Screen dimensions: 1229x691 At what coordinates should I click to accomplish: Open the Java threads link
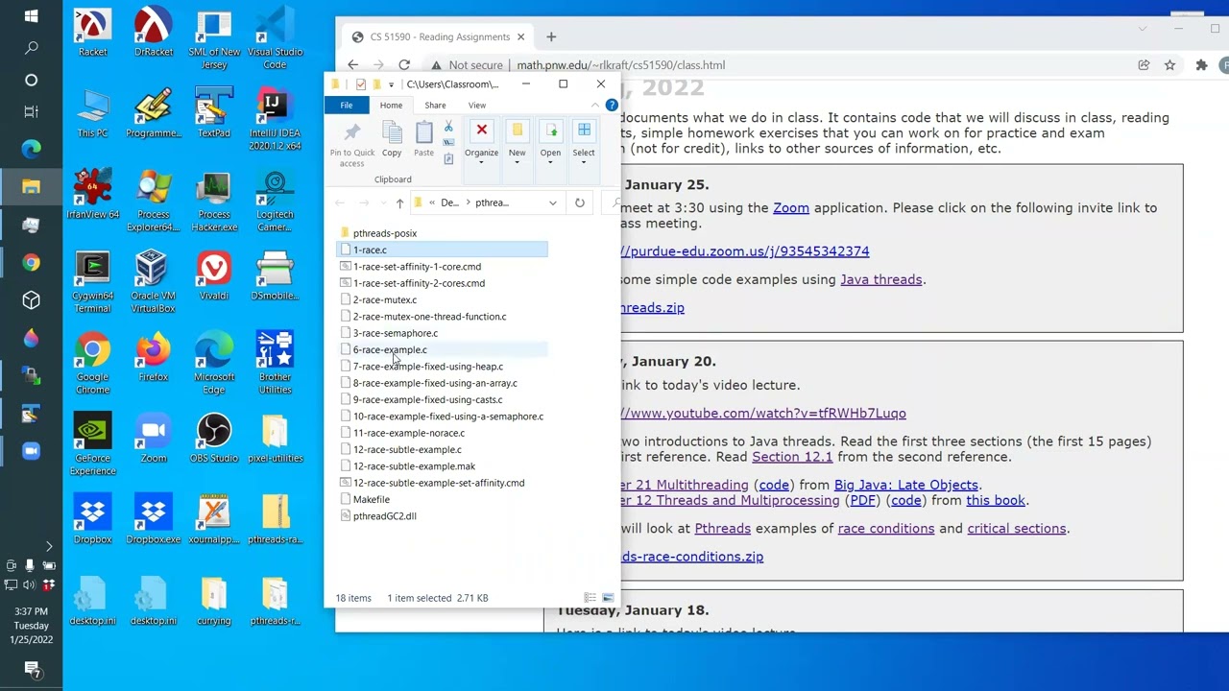tap(880, 279)
